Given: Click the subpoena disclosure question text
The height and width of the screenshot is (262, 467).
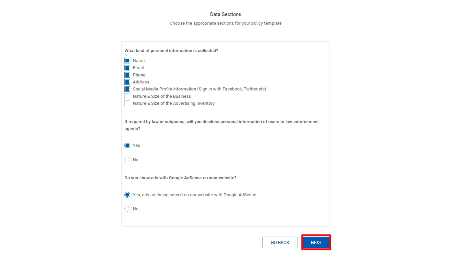Looking at the screenshot, I should (221, 125).
